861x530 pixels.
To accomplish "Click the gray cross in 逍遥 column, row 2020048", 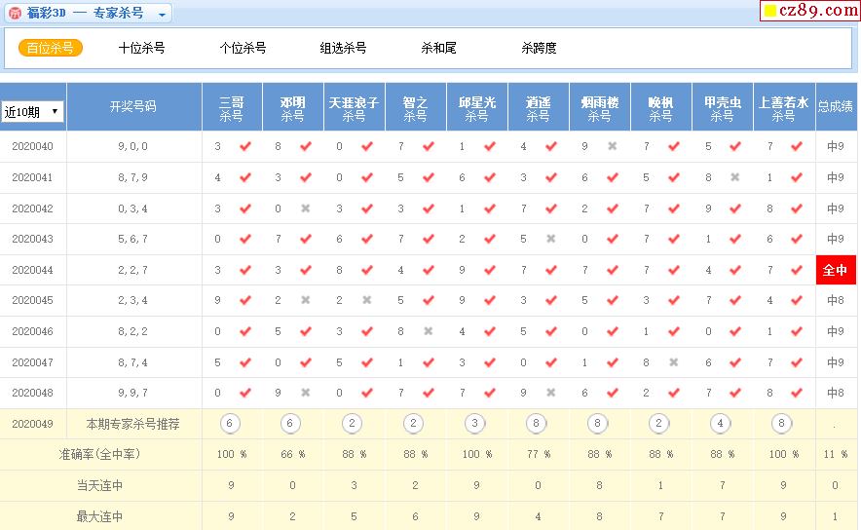I will 551,393.
